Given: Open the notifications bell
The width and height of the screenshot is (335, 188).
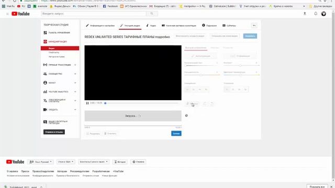Looking at the screenshot, I should pyautogui.click(x=316, y=14).
